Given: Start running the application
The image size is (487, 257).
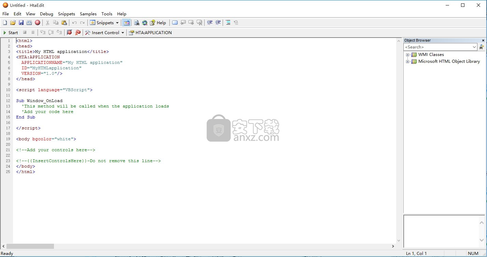Looking at the screenshot, I should click(11, 33).
